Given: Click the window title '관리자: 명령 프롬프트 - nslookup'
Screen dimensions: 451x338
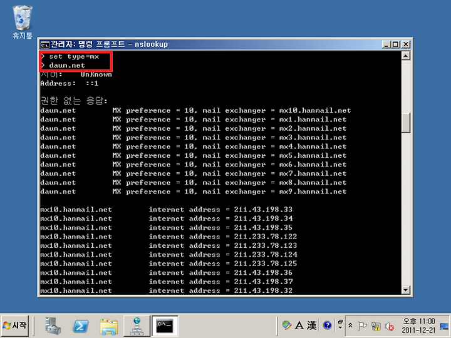Looking at the screenshot, I should point(109,44).
